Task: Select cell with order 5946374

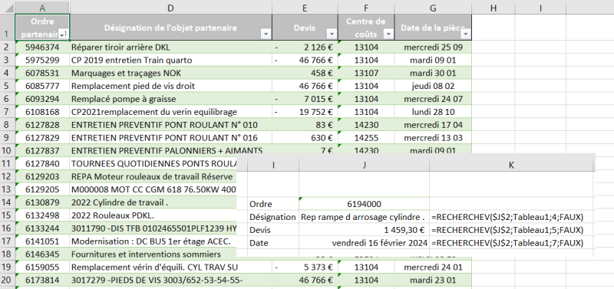Action: point(43,48)
